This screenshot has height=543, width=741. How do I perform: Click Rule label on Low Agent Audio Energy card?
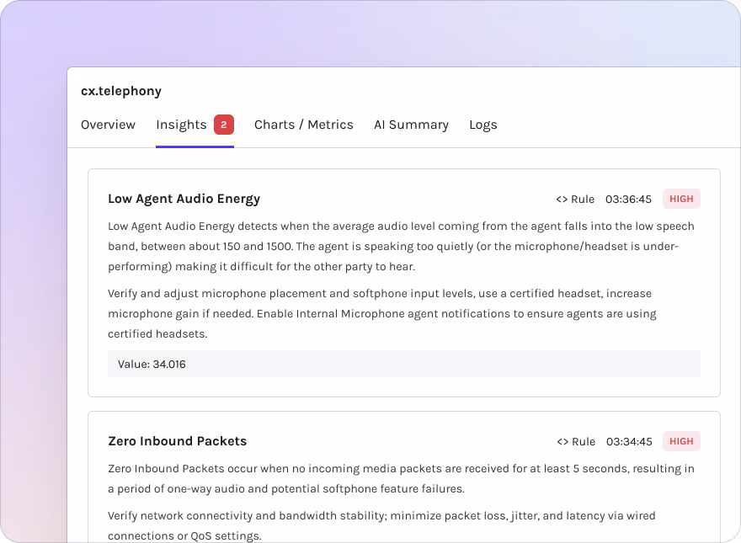(x=583, y=200)
